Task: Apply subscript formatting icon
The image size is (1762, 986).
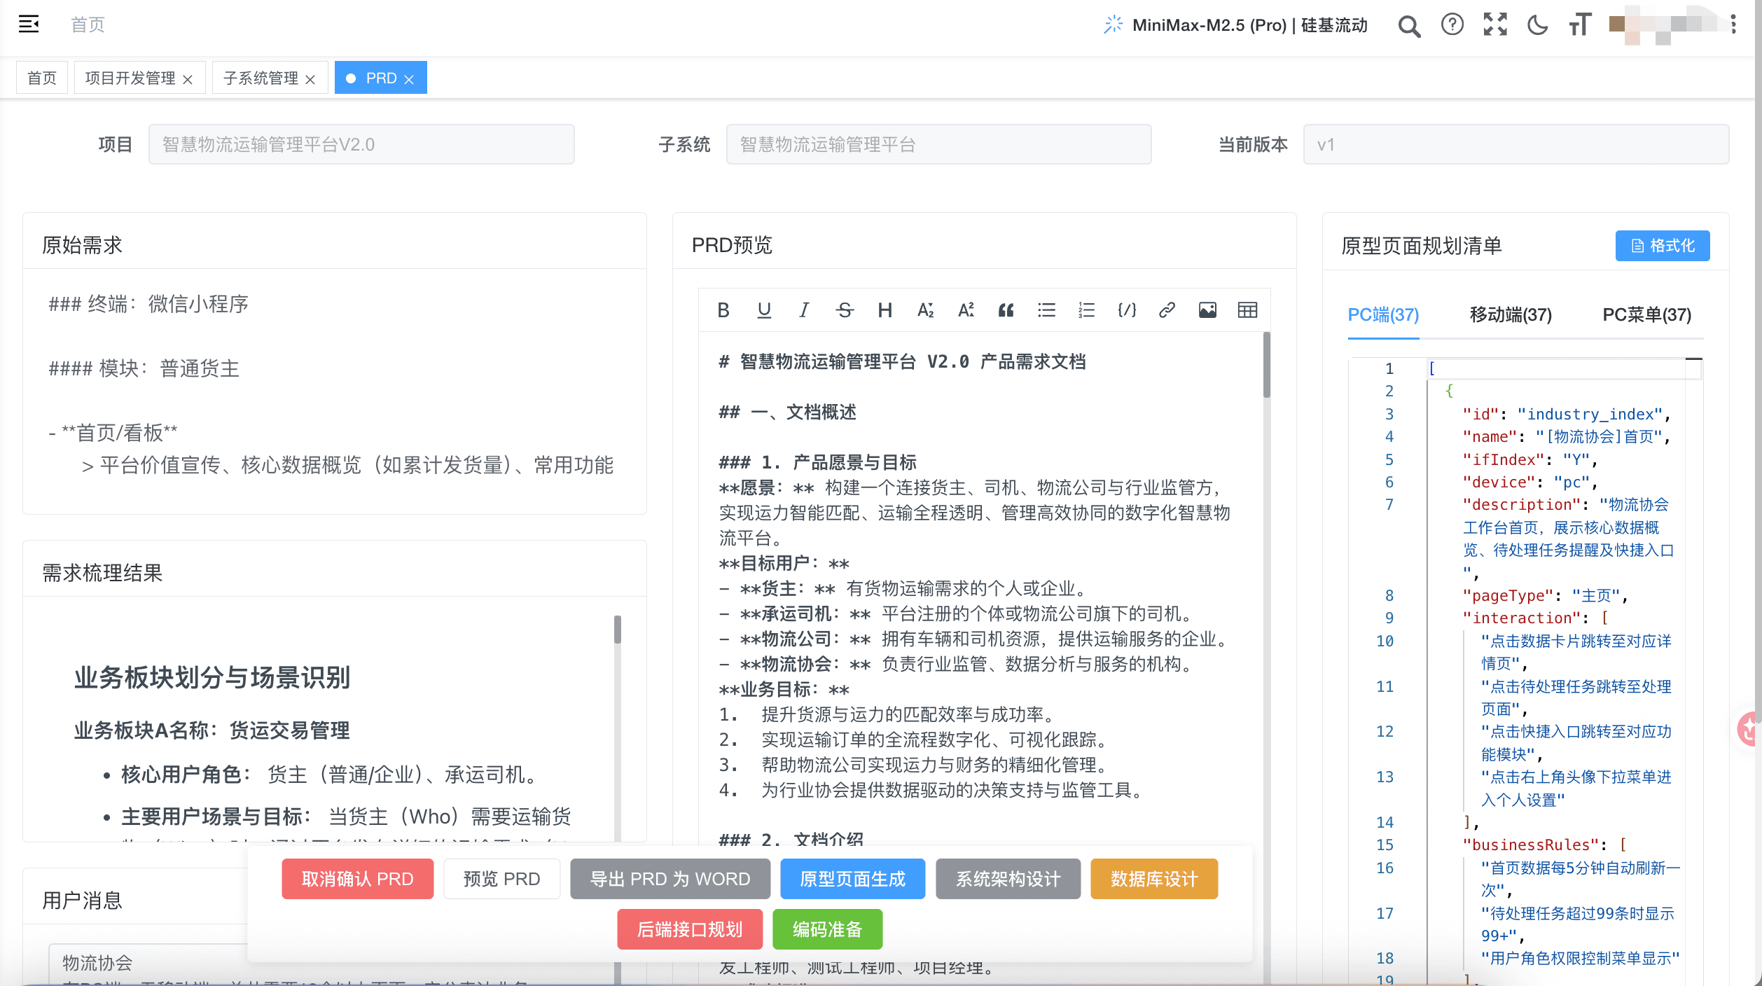Action: click(925, 310)
